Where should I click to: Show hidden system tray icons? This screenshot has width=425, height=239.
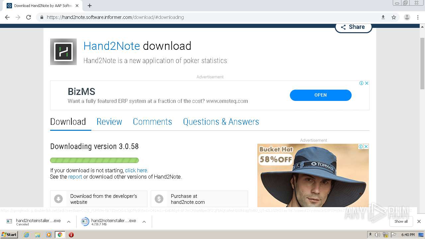point(370,235)
